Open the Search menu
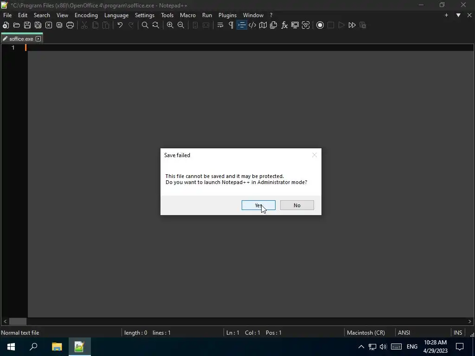The image size is (475, 356). pyautogui.click(x=42, y=15)
